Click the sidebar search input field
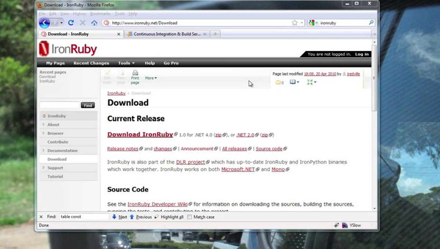The height and width of the screenshot is (249, 440). pos(59,105)
